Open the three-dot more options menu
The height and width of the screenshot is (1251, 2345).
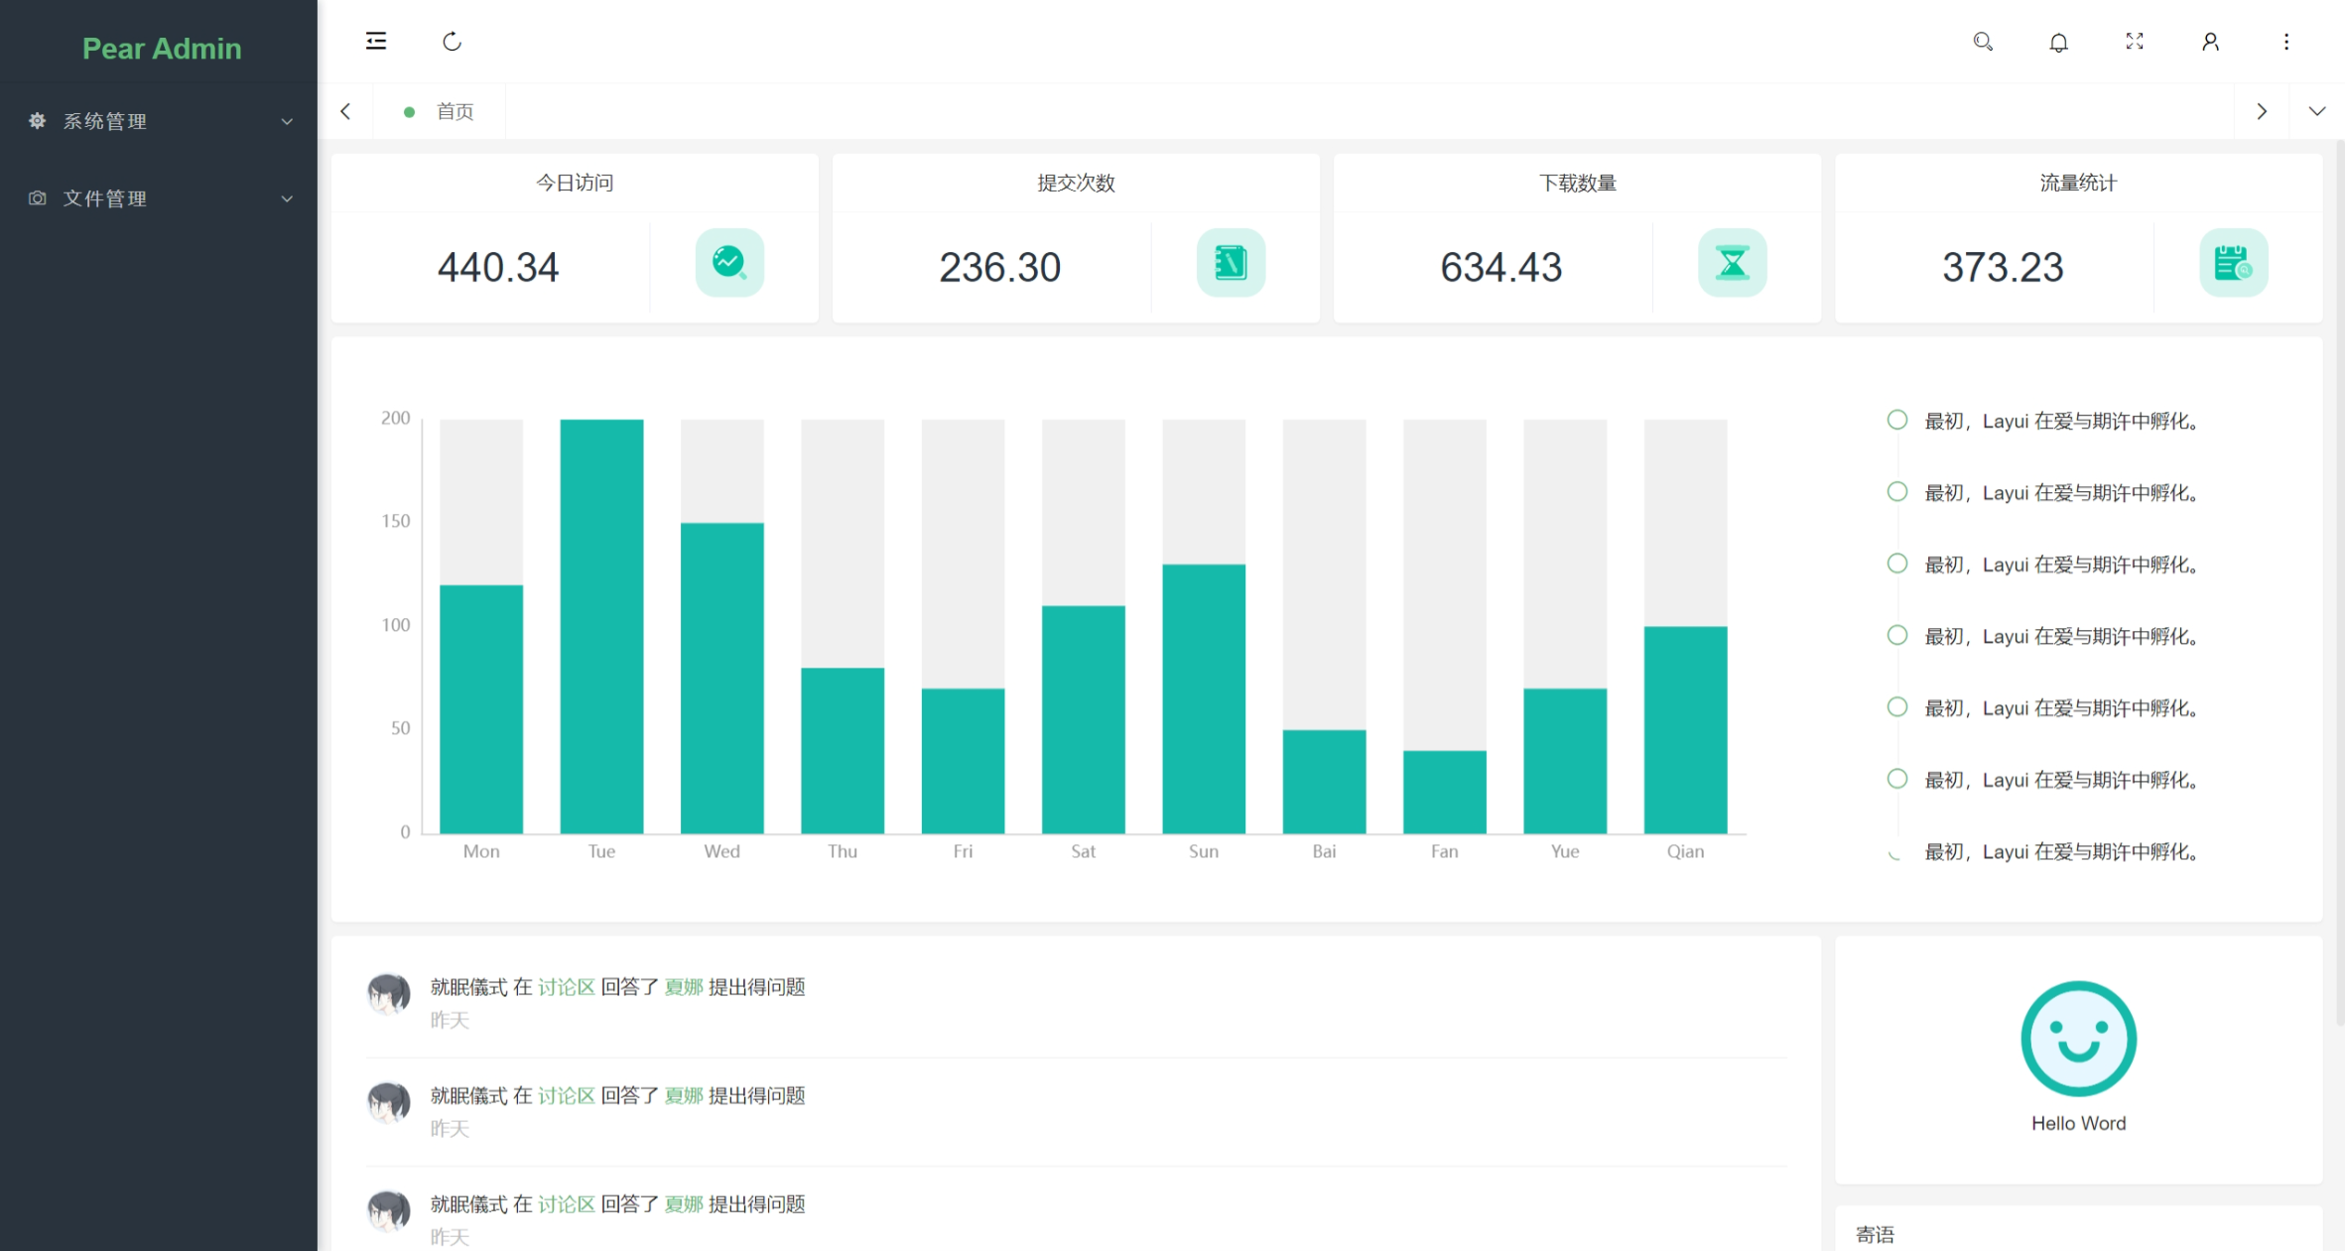point(2285,42)
